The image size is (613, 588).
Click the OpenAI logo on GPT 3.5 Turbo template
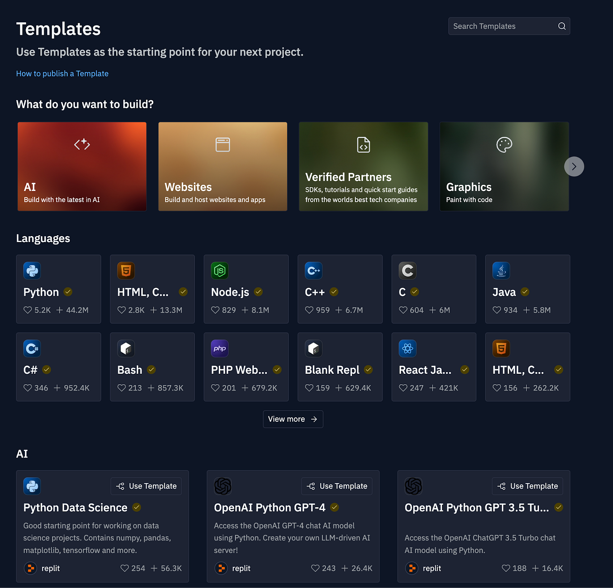413,486
